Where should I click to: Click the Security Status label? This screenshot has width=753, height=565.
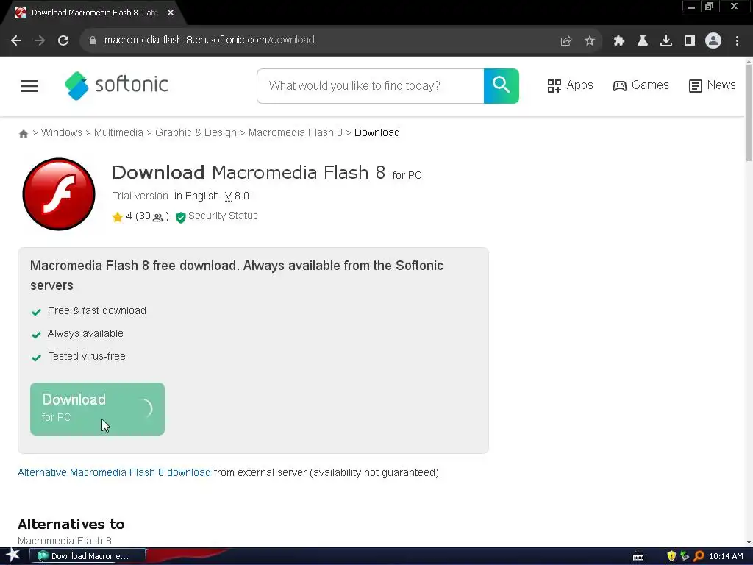pyautogui.click(x=223, y=216)
